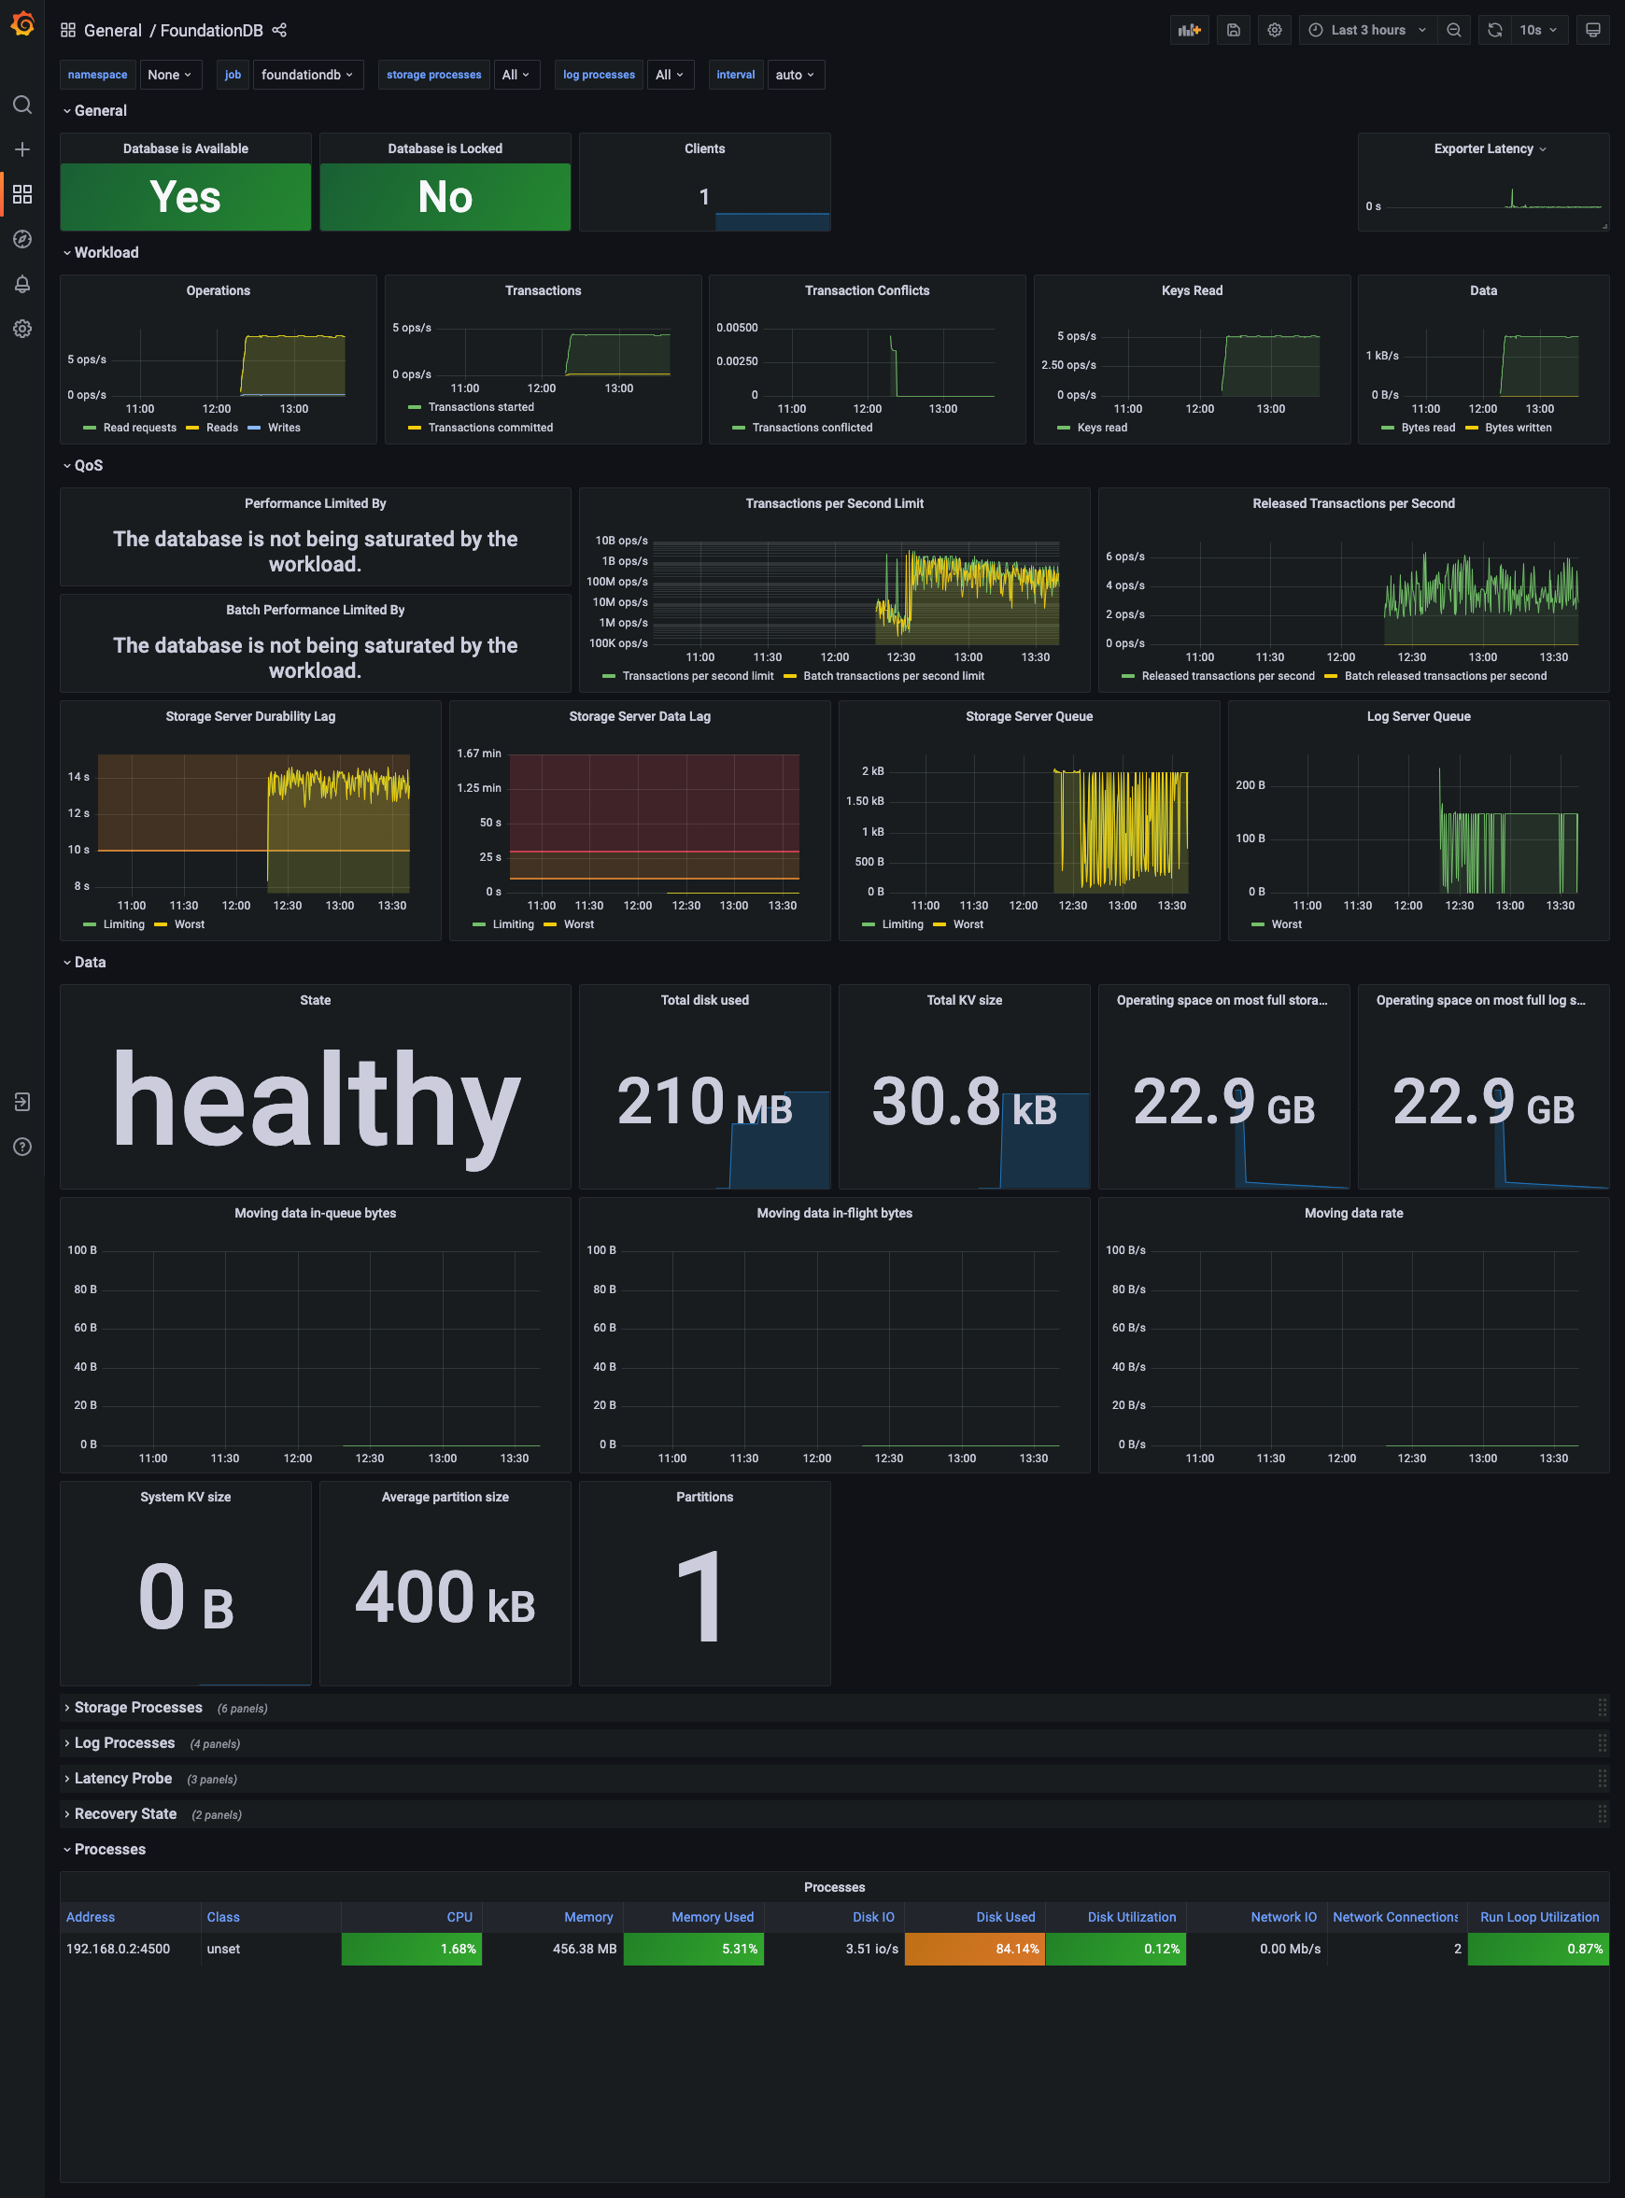1625x2198 pixels.
Task: Click the Save dashboard icon
Action: pos(1233,31)
